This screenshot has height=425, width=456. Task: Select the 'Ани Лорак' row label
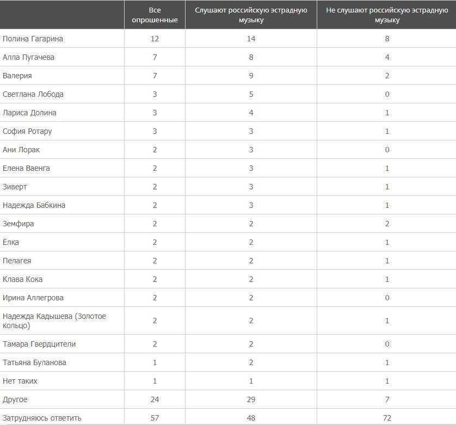(21, 150)
